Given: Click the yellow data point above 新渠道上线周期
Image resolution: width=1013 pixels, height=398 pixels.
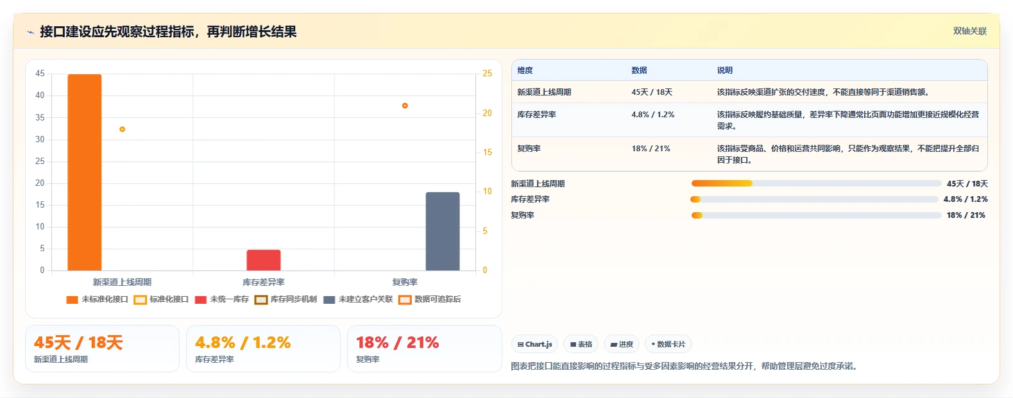Looking at the screenshot, I should click(122, 129).
